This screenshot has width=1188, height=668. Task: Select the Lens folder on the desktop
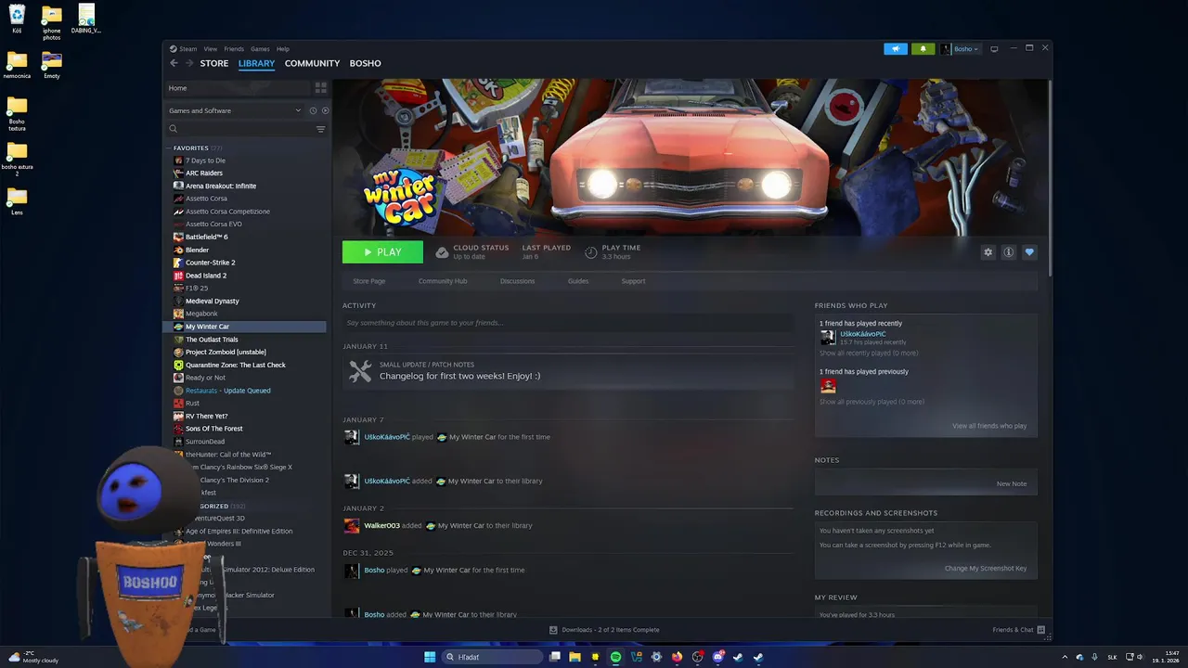point(17,201)
